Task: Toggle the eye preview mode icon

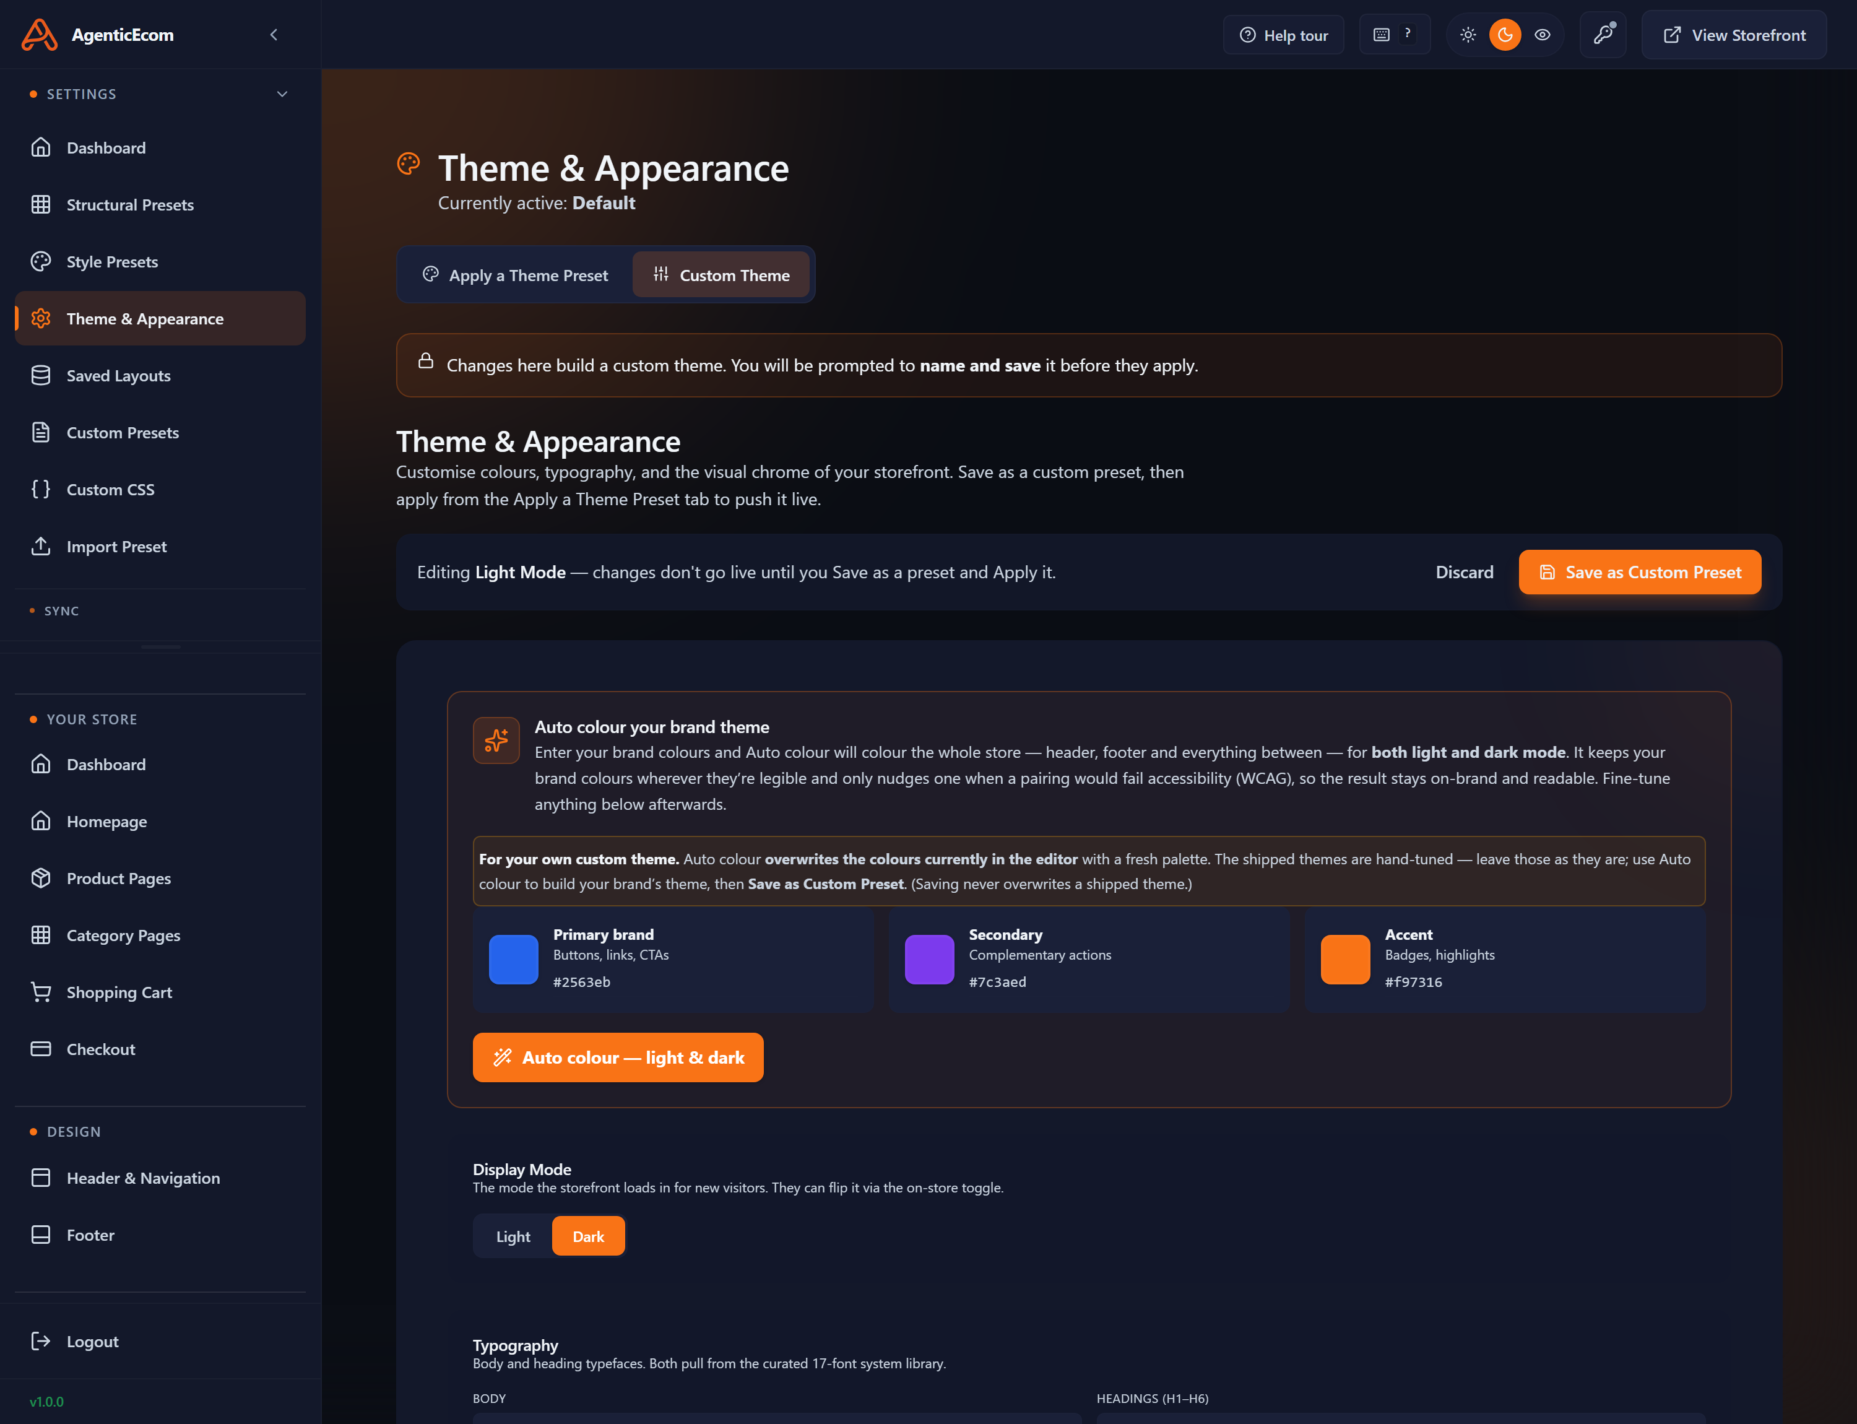Action: pos(1543,35)
